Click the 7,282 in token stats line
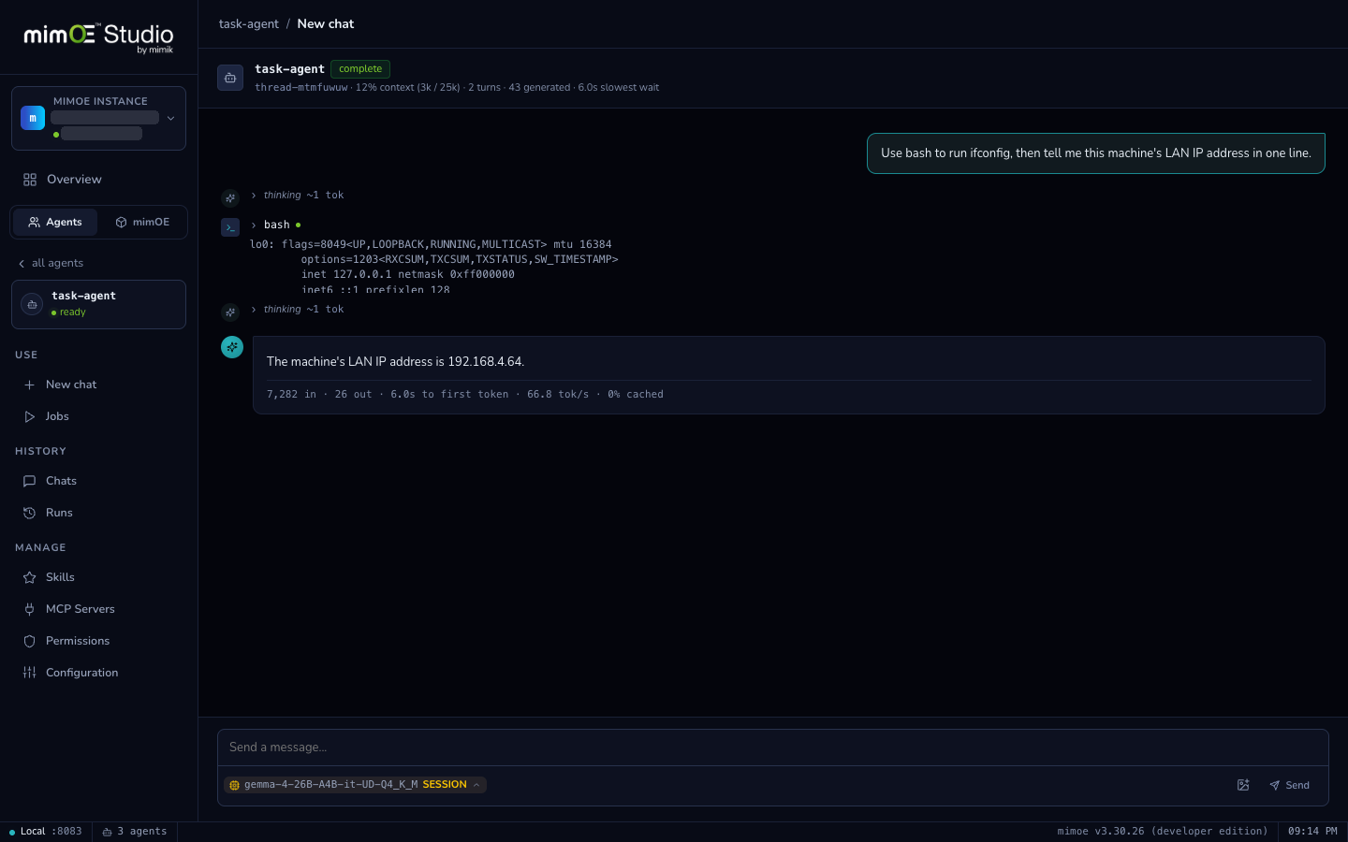This screenshot has width=1348, height=842. pos(465,395)
